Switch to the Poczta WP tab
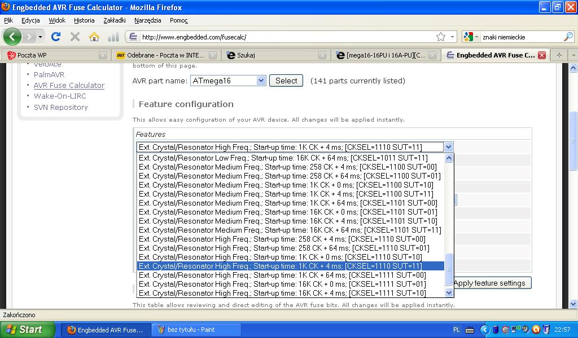The width and height of the screenshot is (578, 338). pyautogui.click(x=56, y=55)
